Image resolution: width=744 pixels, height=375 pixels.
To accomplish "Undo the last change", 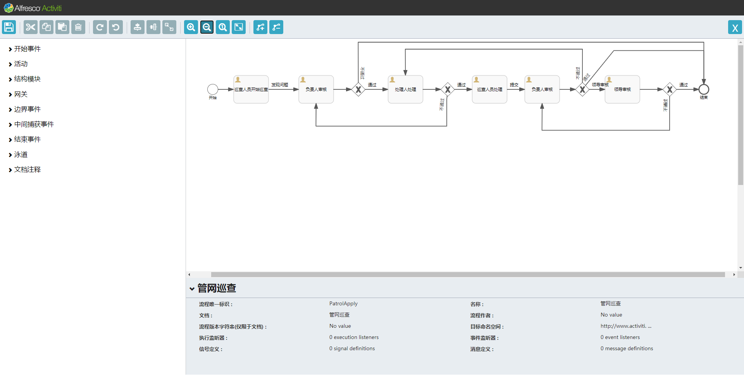I will coord(115,27).
